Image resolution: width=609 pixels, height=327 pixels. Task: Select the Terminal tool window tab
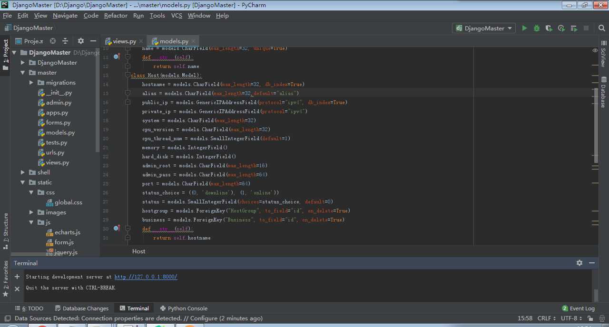click(134, 308)
